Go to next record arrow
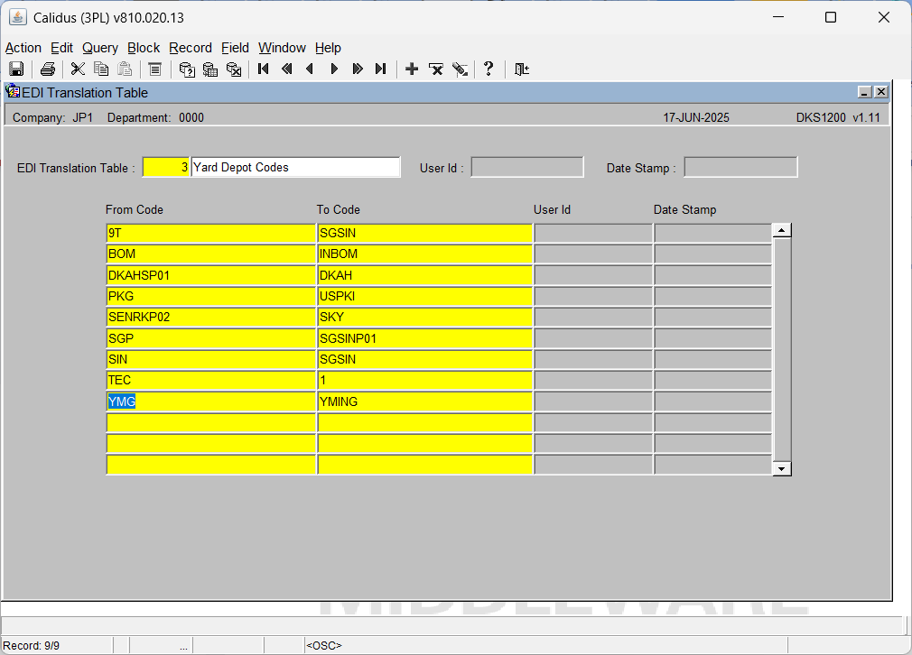This screenshot has width=912, height=655. point(334,69)
